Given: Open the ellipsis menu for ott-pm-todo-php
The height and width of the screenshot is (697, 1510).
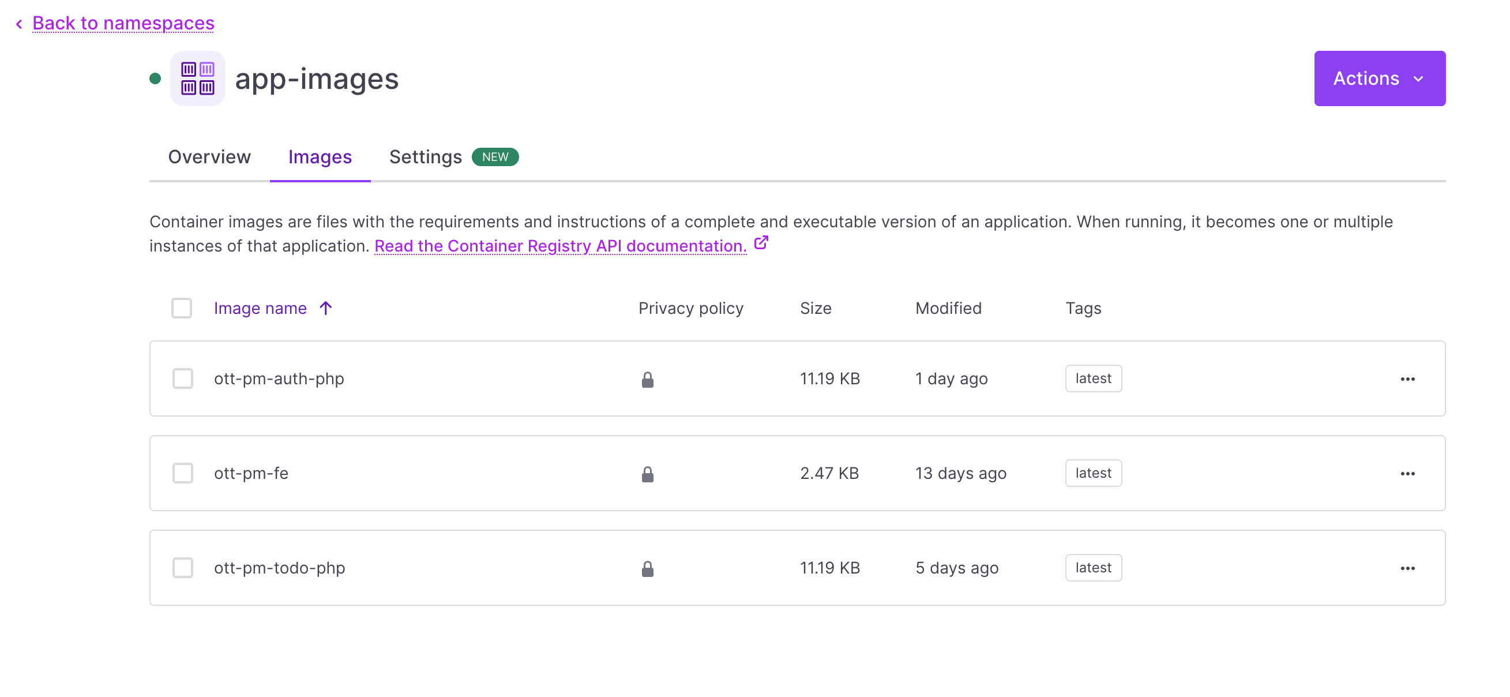Looking at the screenshot, I should coord(1408,567).
